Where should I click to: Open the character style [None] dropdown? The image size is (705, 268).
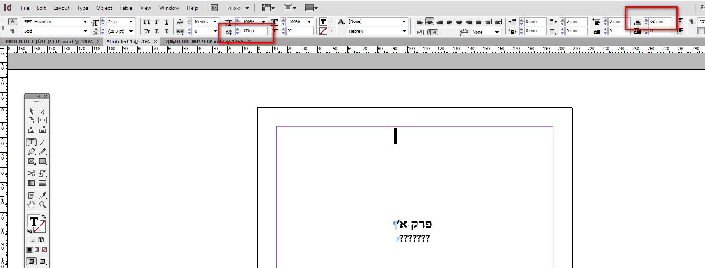click(404, 21)
